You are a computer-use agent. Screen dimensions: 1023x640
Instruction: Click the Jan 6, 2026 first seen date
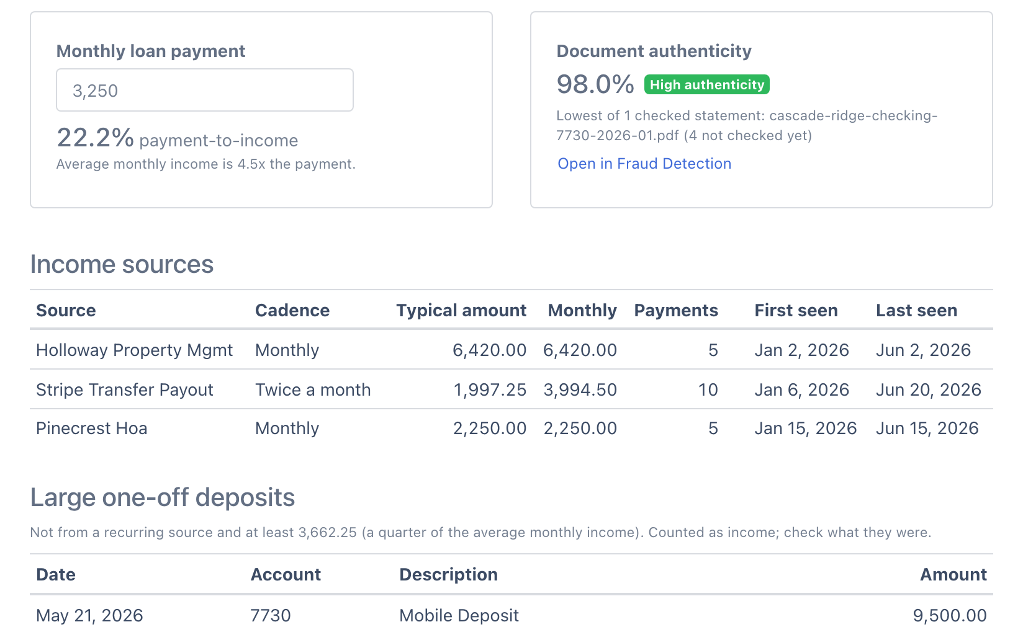tap(801, 389)
